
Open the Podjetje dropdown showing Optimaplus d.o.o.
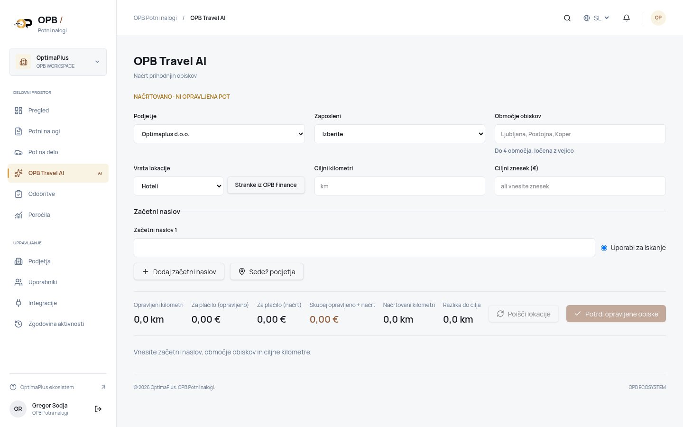(x=219, y=134)
